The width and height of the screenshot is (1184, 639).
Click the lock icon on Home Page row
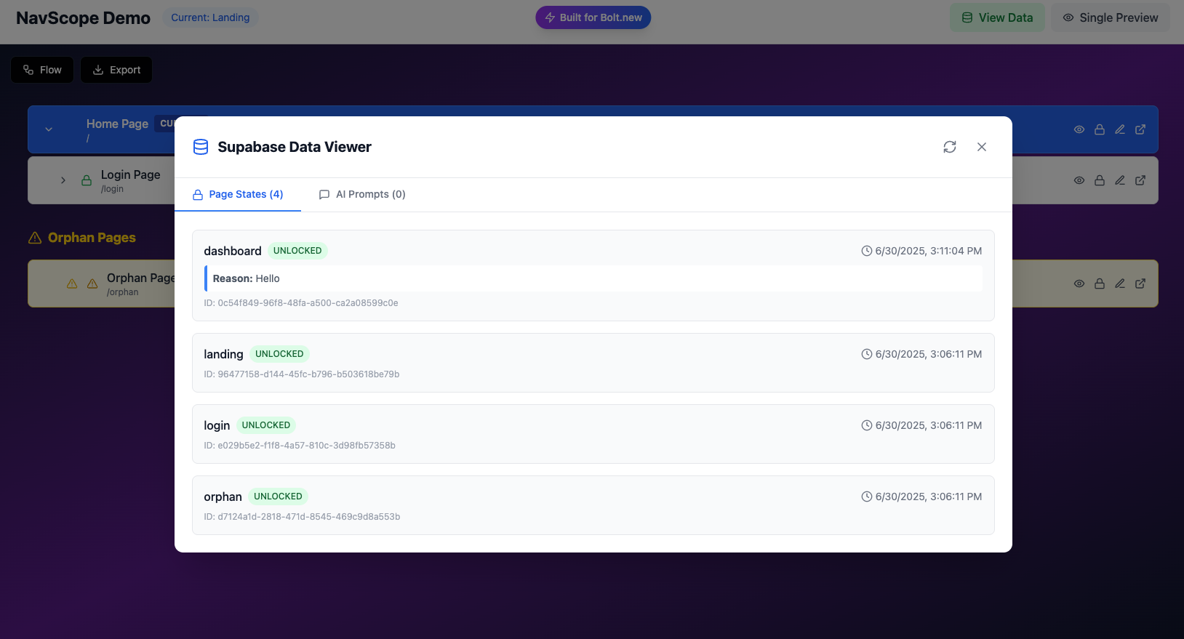click(1100, 129)
